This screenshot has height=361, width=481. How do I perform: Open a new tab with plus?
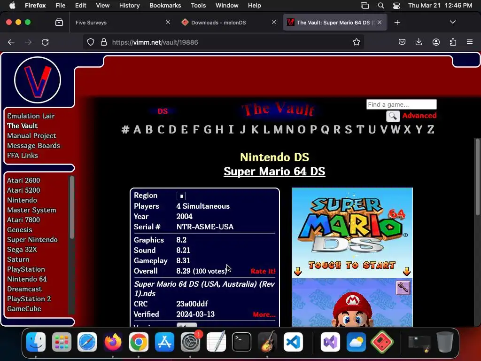(x=397, y=23)
